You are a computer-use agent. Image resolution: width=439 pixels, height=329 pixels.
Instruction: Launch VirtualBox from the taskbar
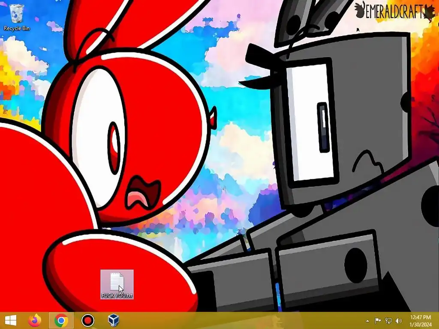(x=114, y=320)
